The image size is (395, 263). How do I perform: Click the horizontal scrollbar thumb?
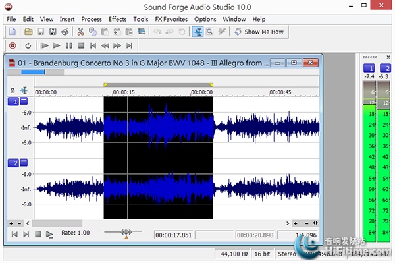point(57,223)
